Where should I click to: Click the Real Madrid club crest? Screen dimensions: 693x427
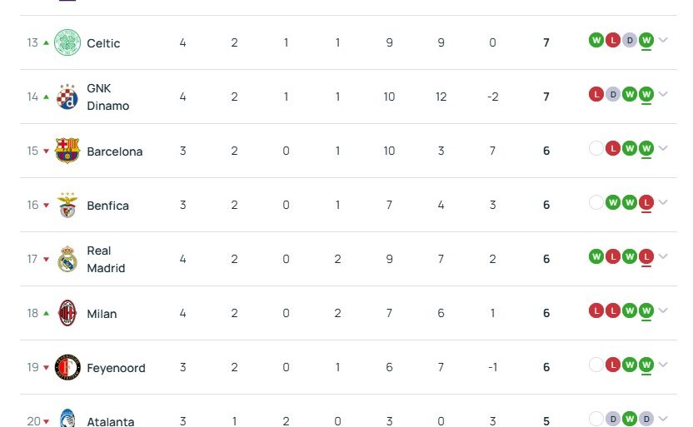click(x=67, y=259)
